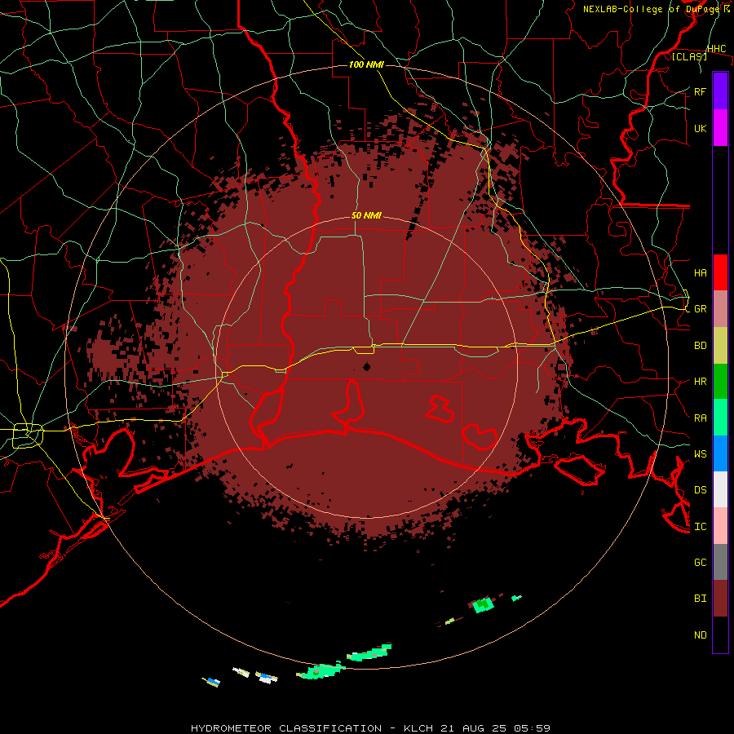The height and width of the screenshot is (734, 734).
Task: Click the brown BI color swatch
Action: point(720,598)
